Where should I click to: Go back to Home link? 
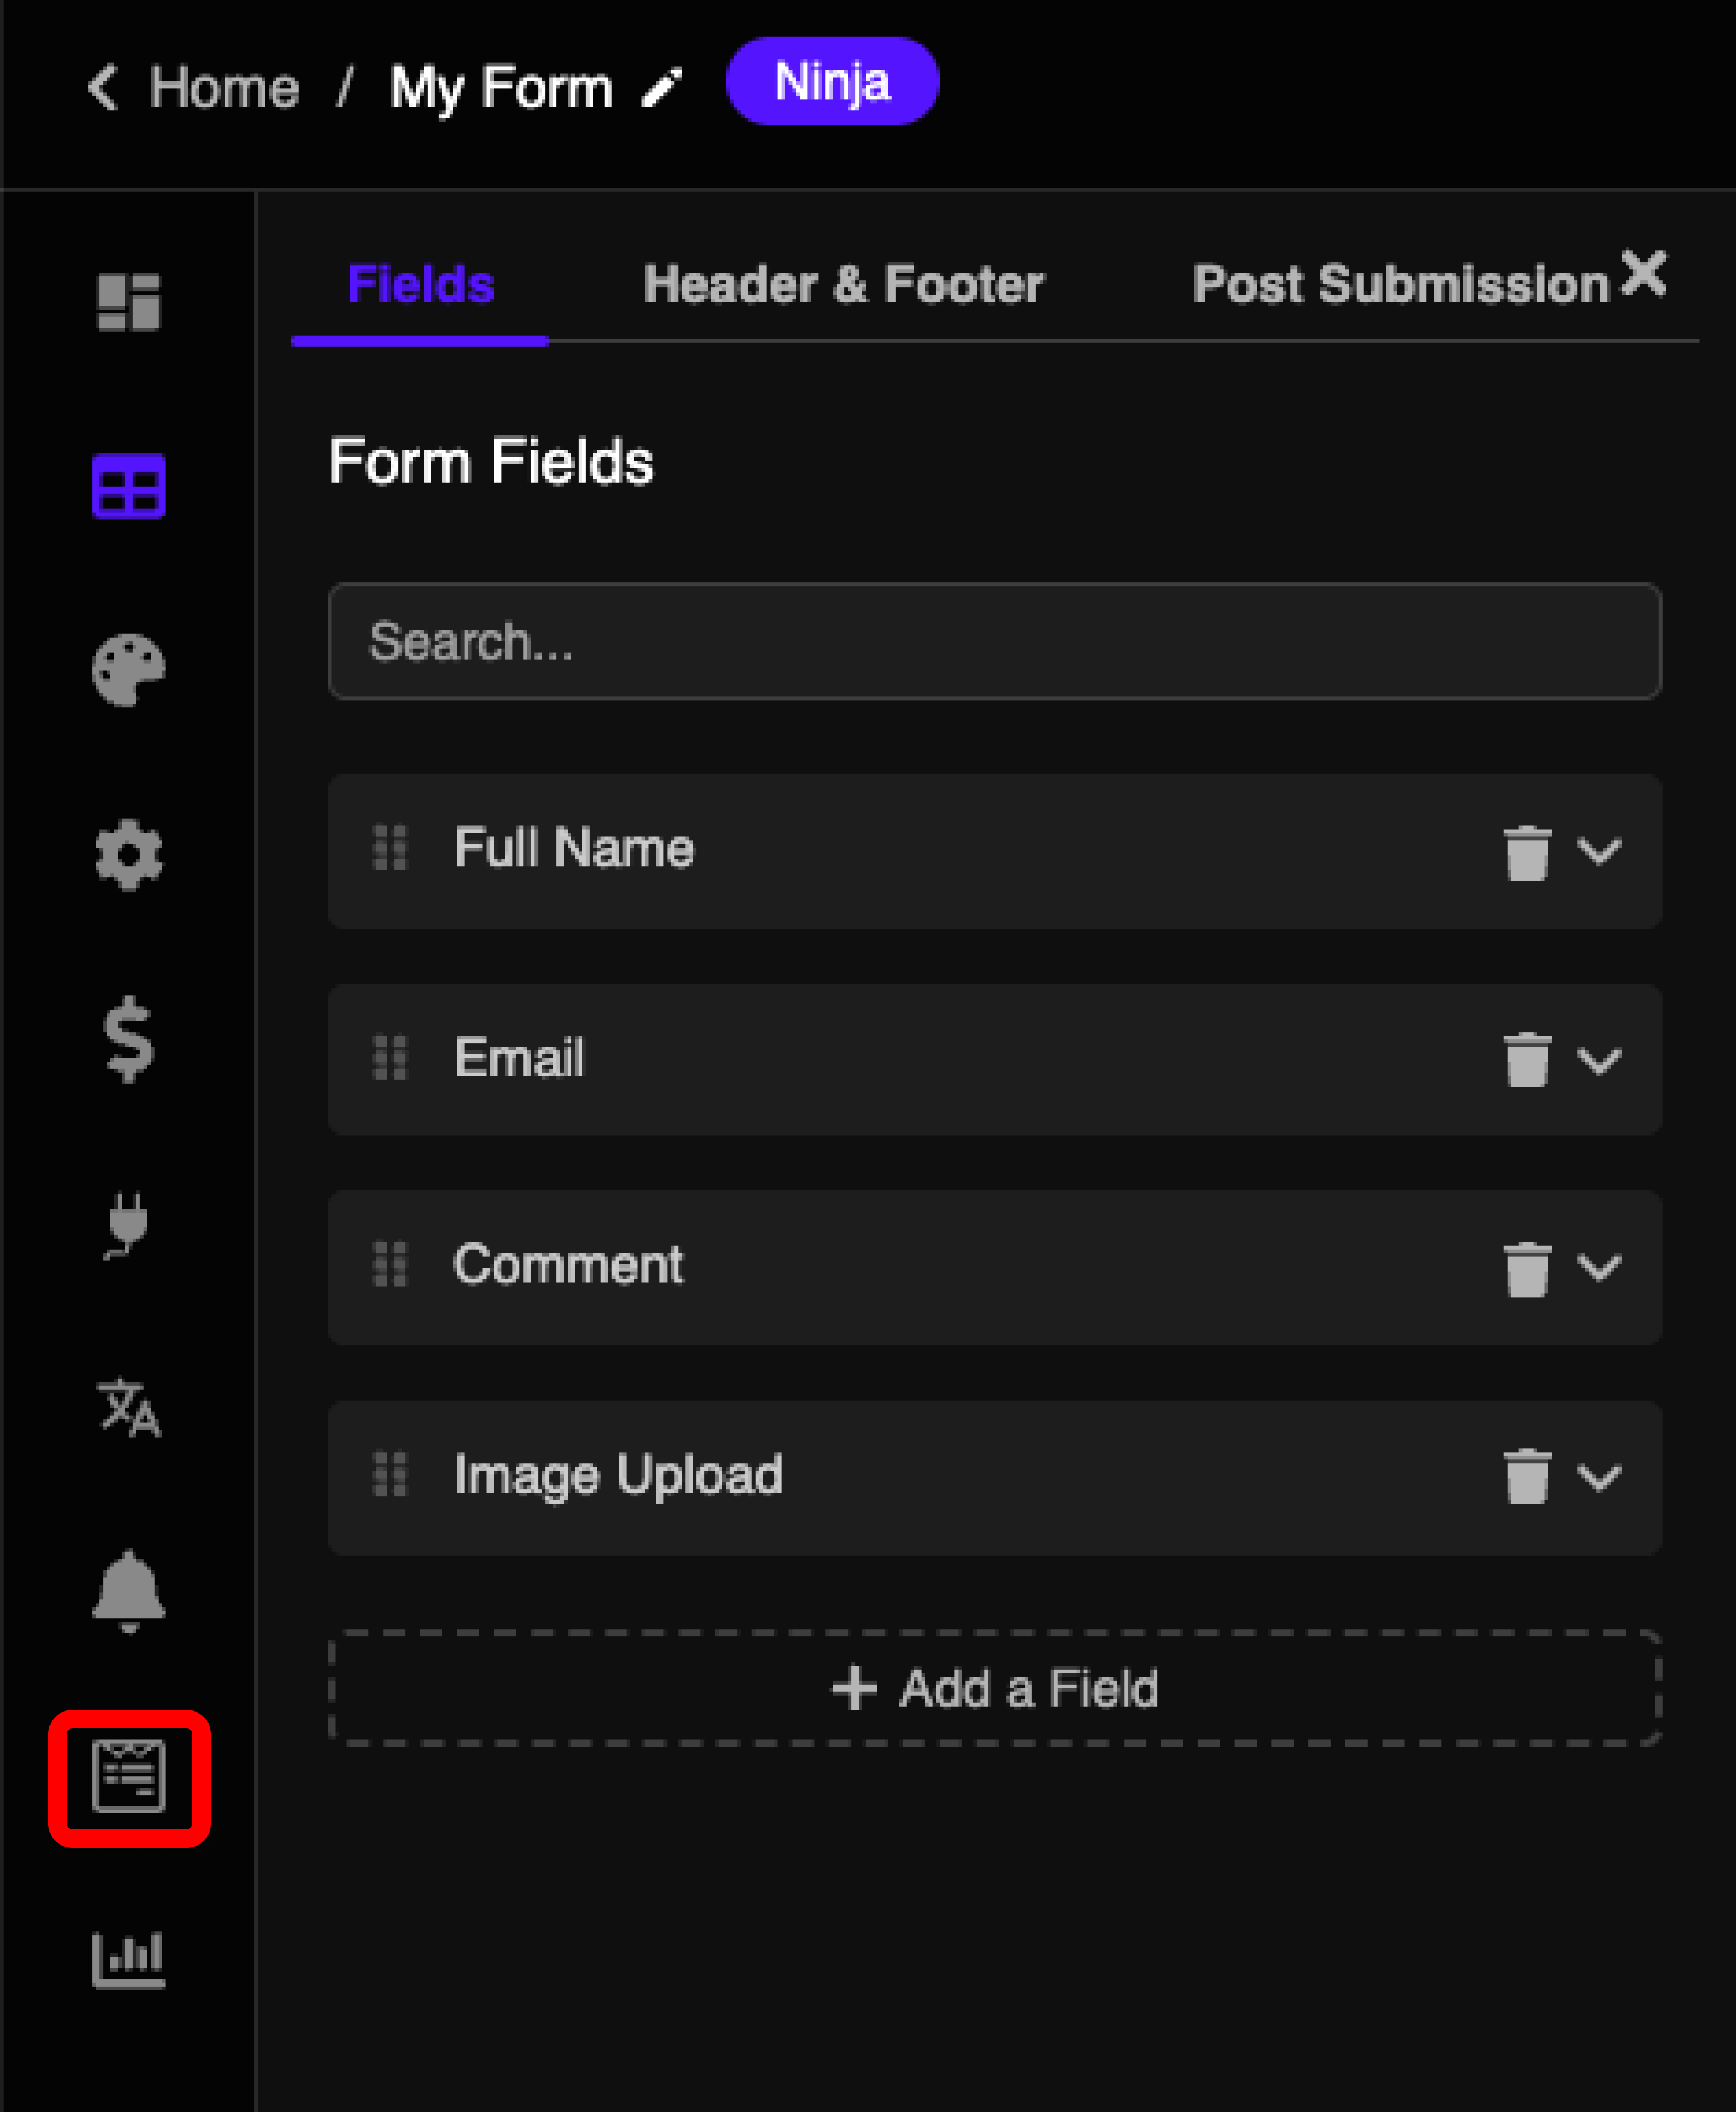pos(224,88)
